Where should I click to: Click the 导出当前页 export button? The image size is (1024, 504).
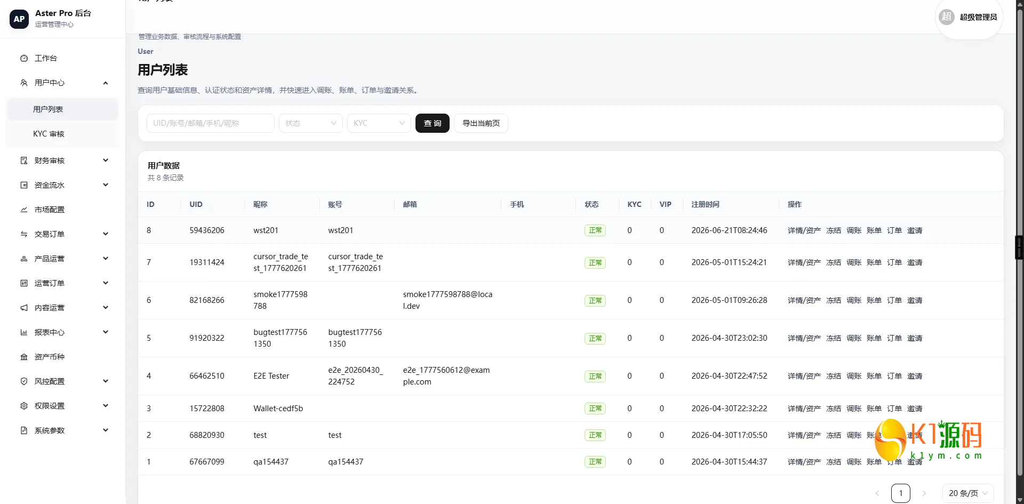481,123
